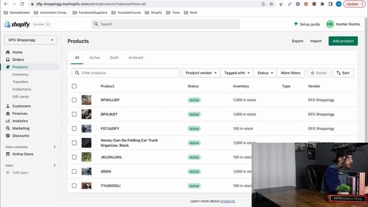Viewport: 368px width, 207px height.
Task: Check the TYUOIOGLI product checkbox
Action: click(x=74, y=186)
